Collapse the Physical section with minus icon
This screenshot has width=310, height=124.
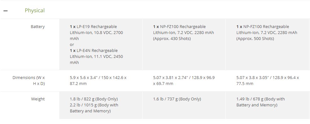6,11
